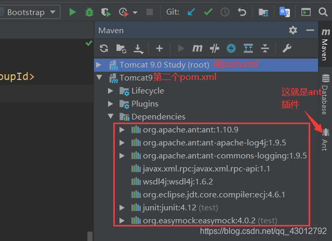
Task: Select org.apache.ant:ant:1.10.9 row text
Action: point(191,130)
